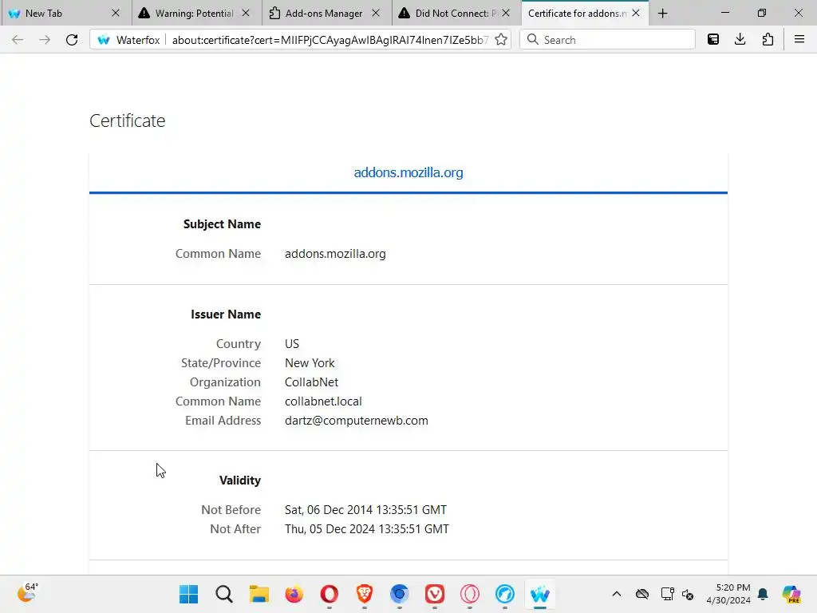
Task: Launch Opera from the taskbar
Action: [x=330, y=594]
